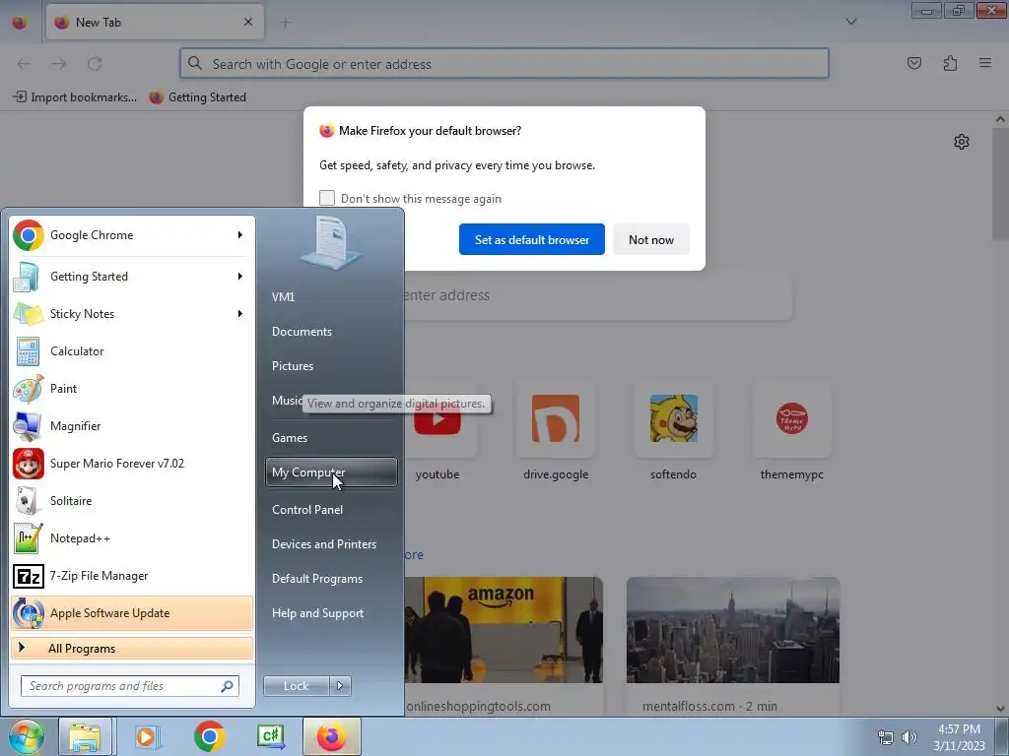This screenshot has width=1009, height=756.
Task: Click the new tab personalize gear
Action: click(962, 142)
